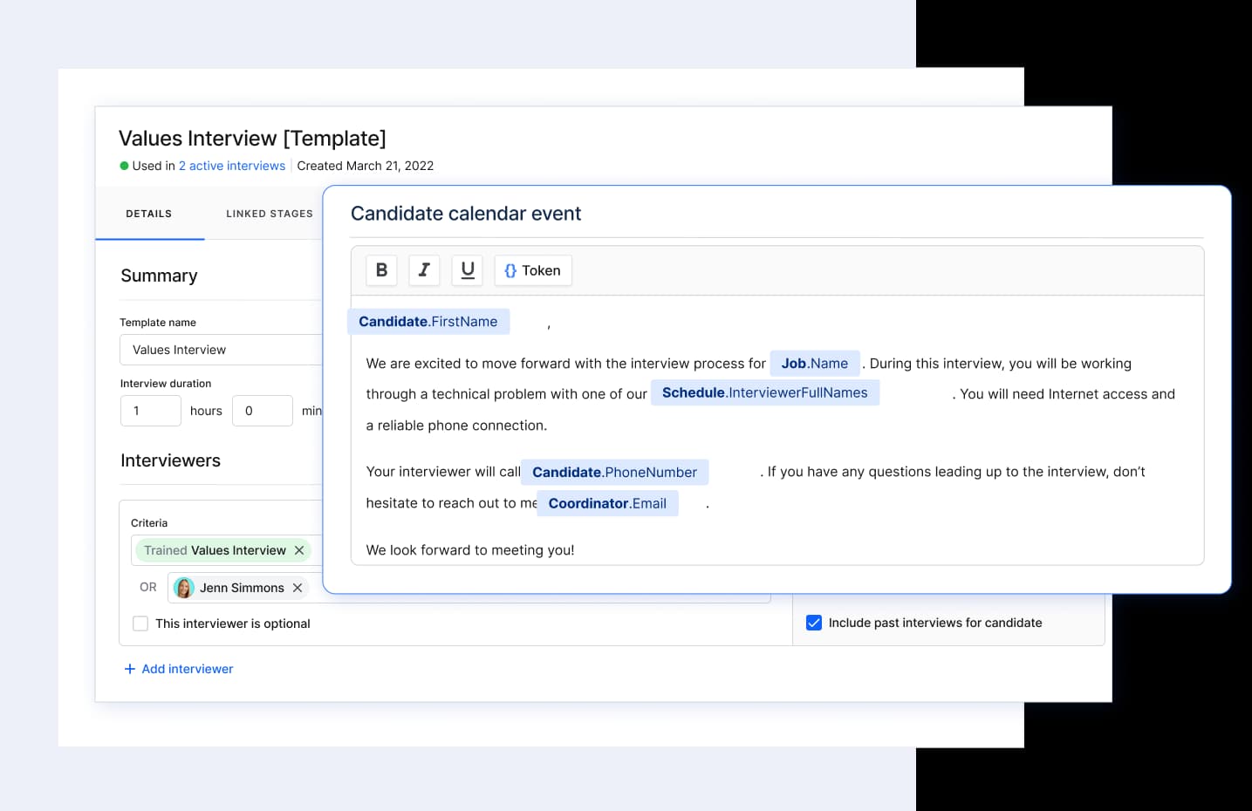Screen dimensions: 1252x811
Task: Open the 2 active interviews link
Action: [231, 166]
